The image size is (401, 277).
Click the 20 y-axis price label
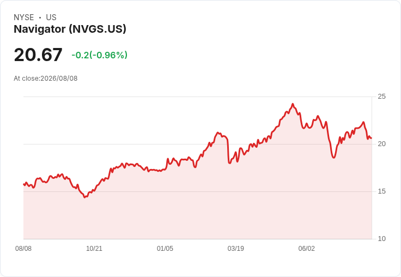click(381, 144)
